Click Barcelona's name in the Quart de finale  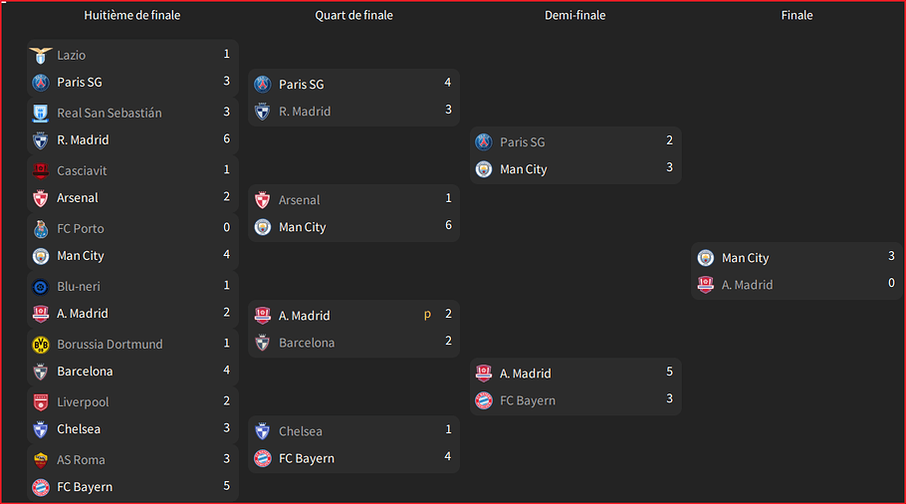click(x=307, y=343)
